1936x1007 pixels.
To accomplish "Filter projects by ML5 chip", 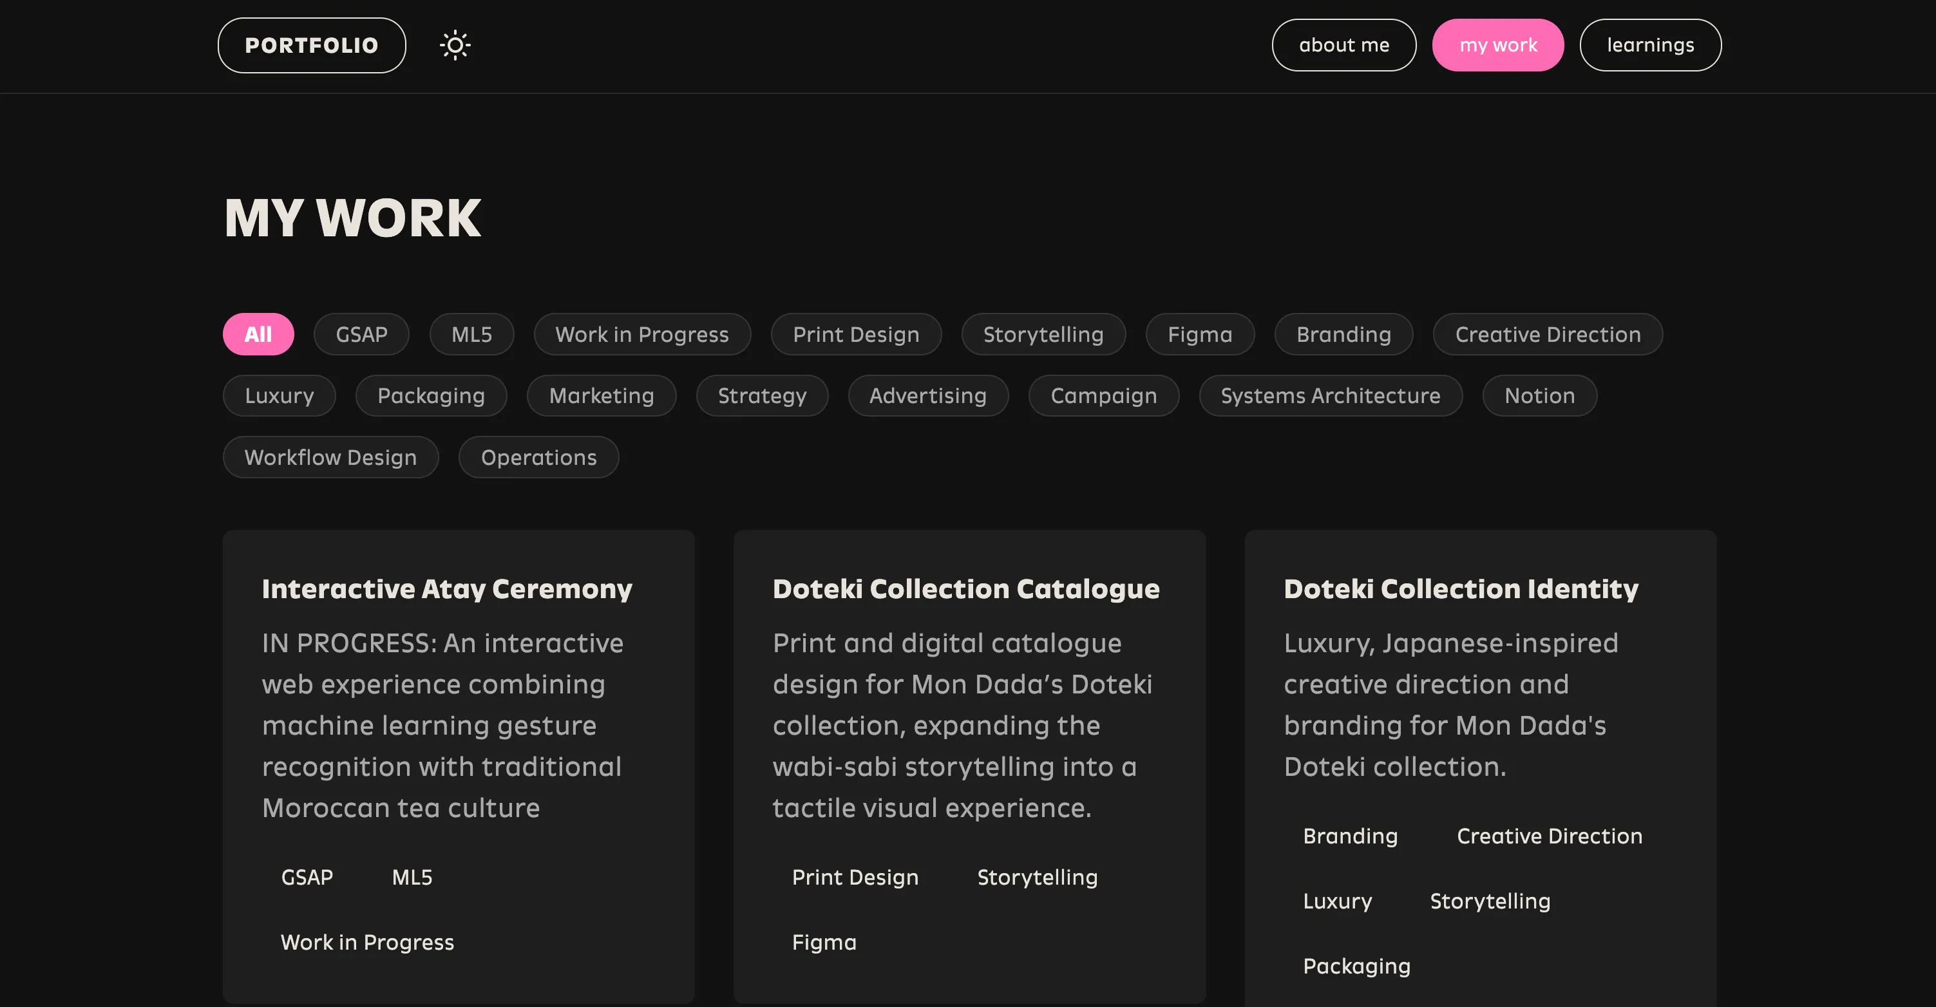I will tap(472, 334).
